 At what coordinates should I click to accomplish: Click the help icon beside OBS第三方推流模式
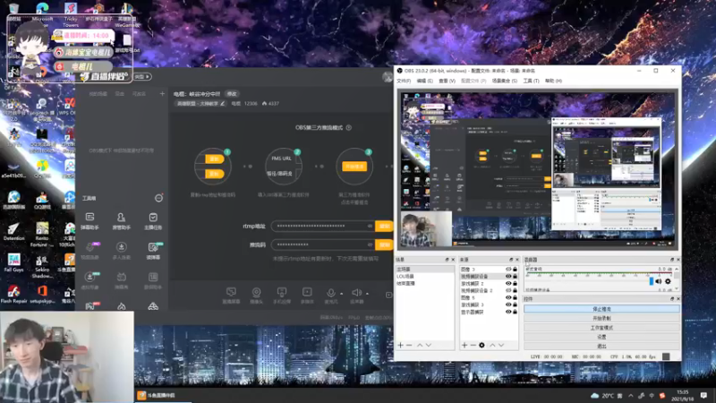[349, 127]
